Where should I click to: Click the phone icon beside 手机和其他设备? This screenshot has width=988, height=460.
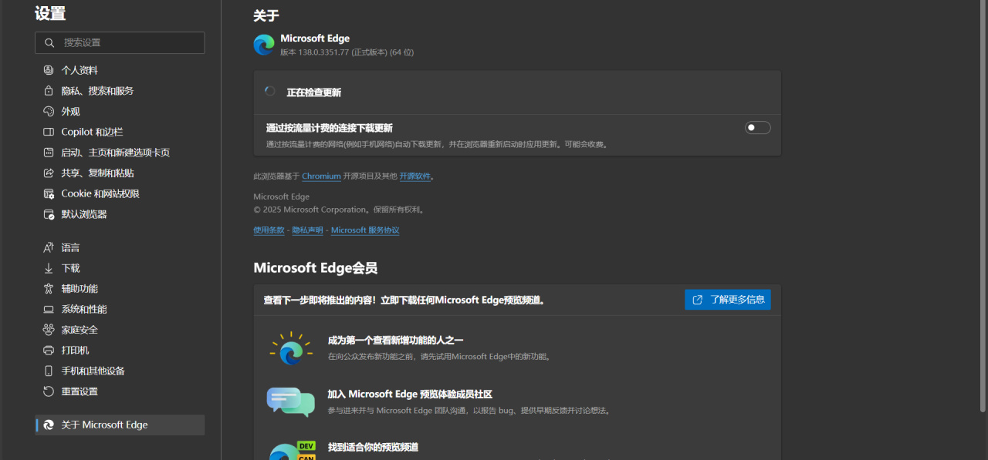[49, 371]
